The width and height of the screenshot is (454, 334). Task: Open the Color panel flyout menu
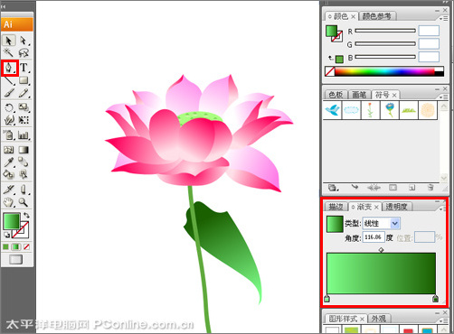point(443,19)
